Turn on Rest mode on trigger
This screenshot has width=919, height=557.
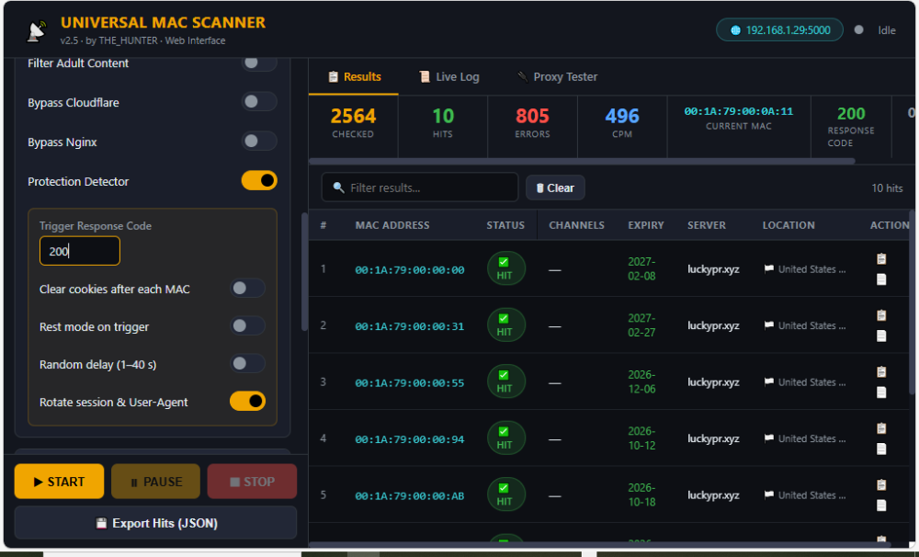click(247, 325)
